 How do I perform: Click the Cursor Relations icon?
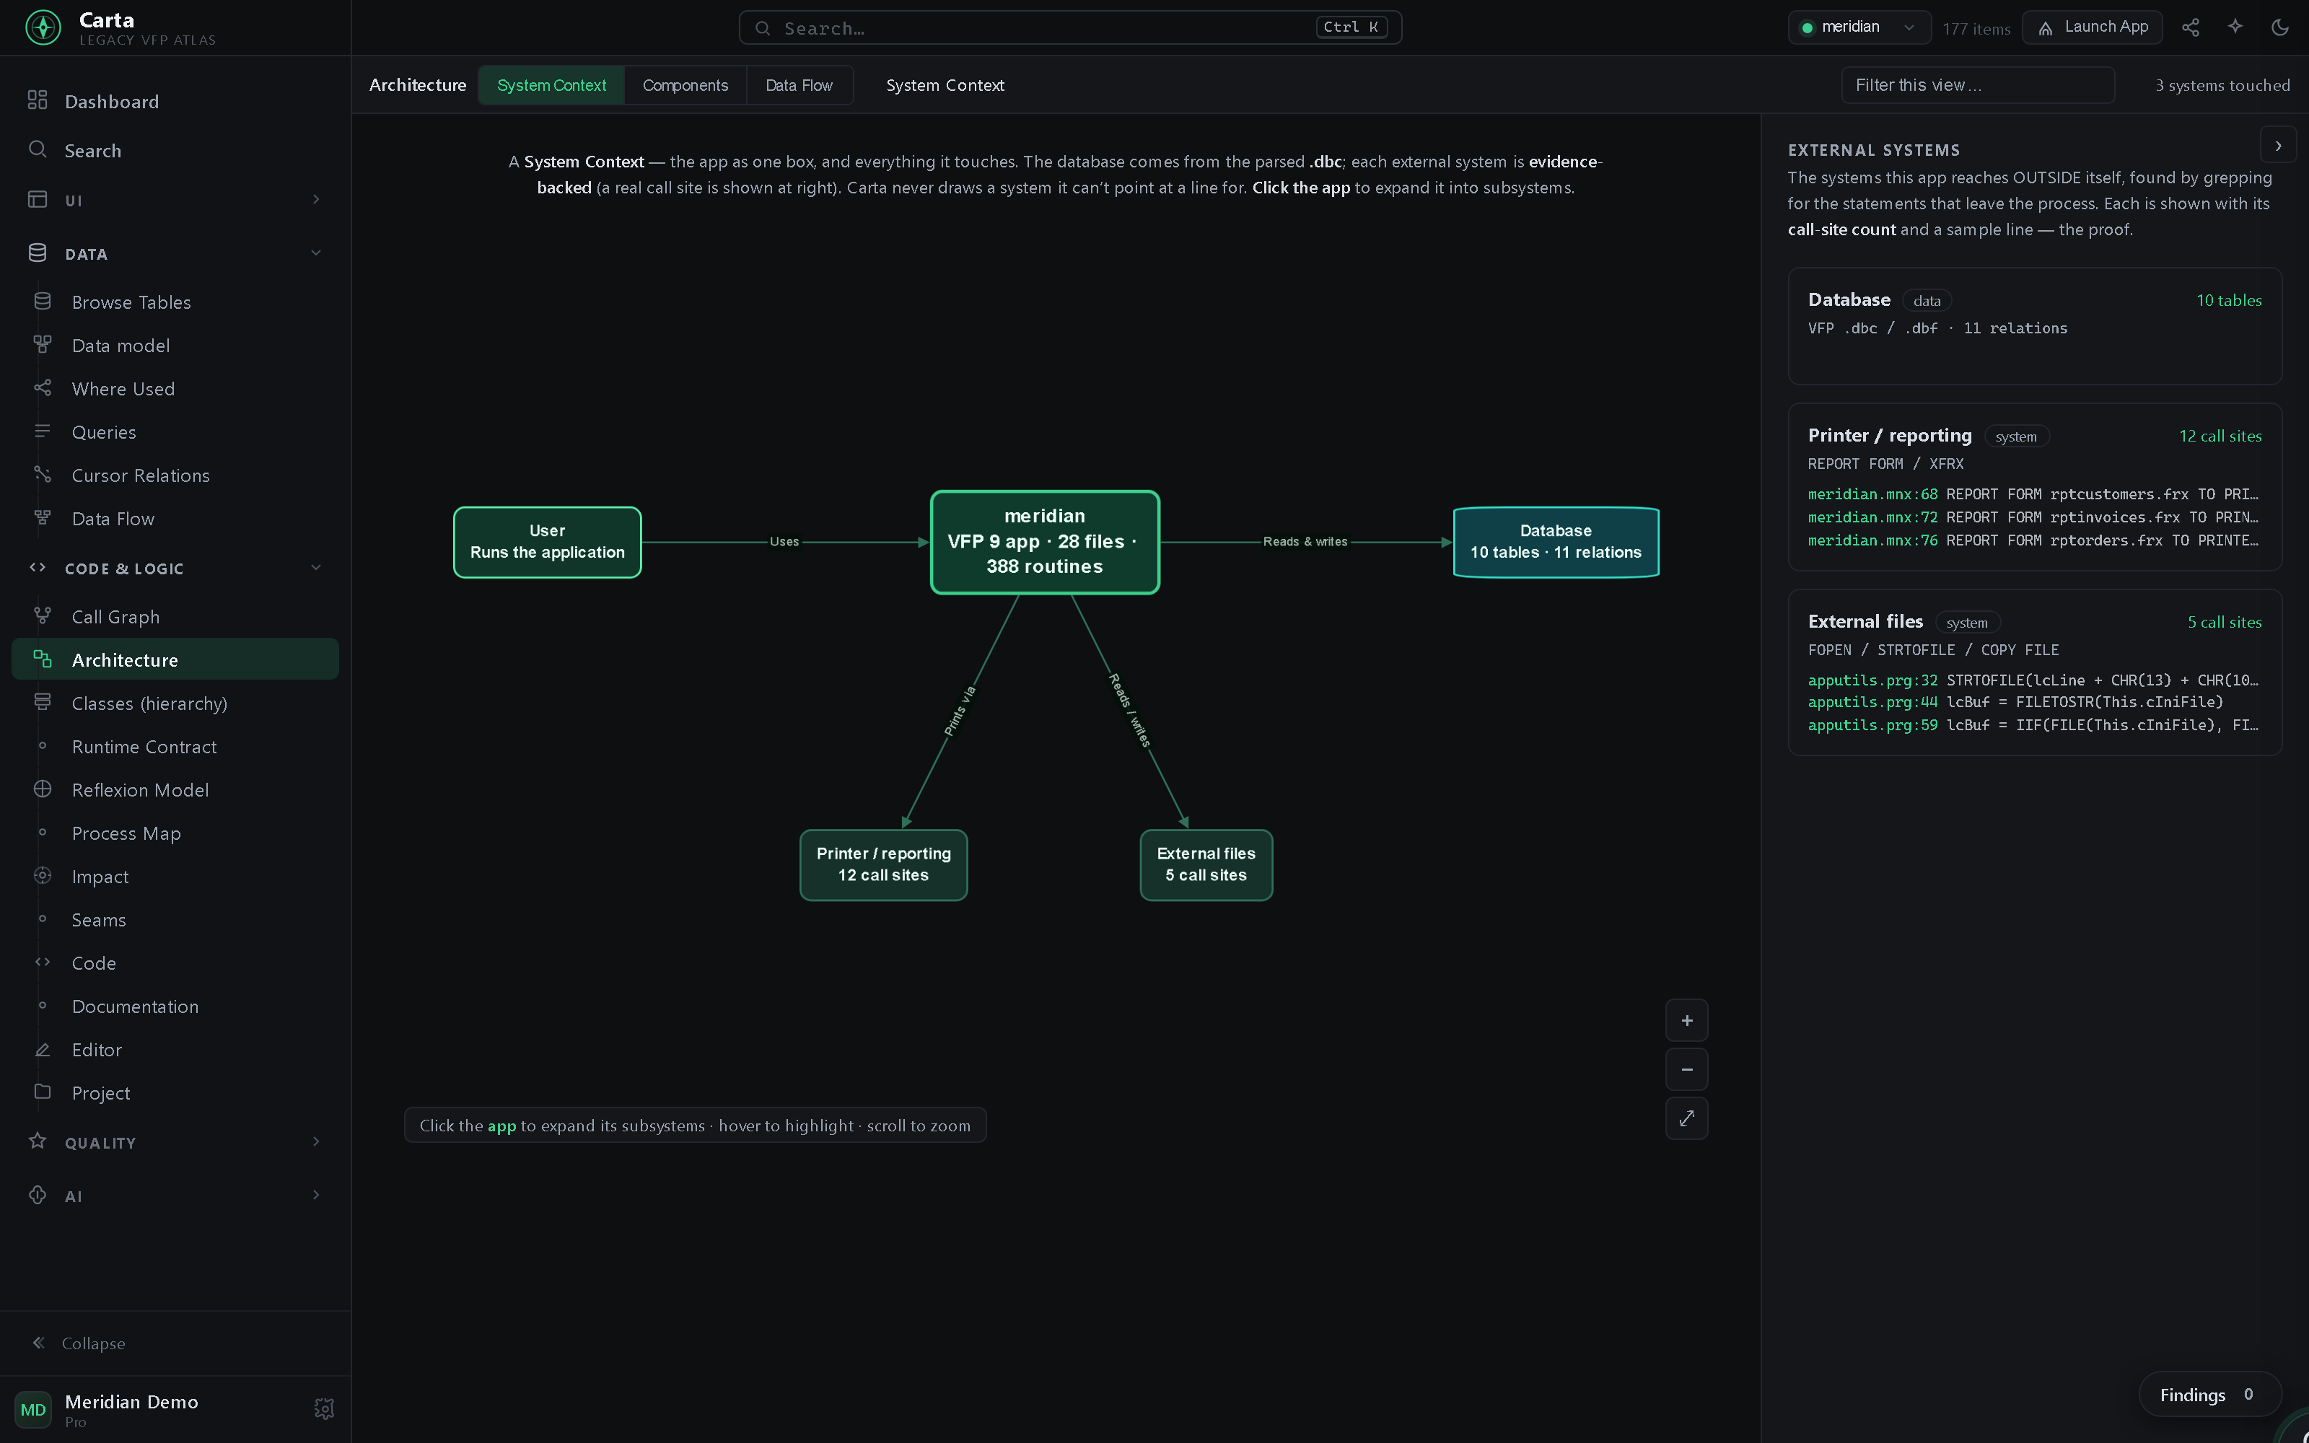42,474
